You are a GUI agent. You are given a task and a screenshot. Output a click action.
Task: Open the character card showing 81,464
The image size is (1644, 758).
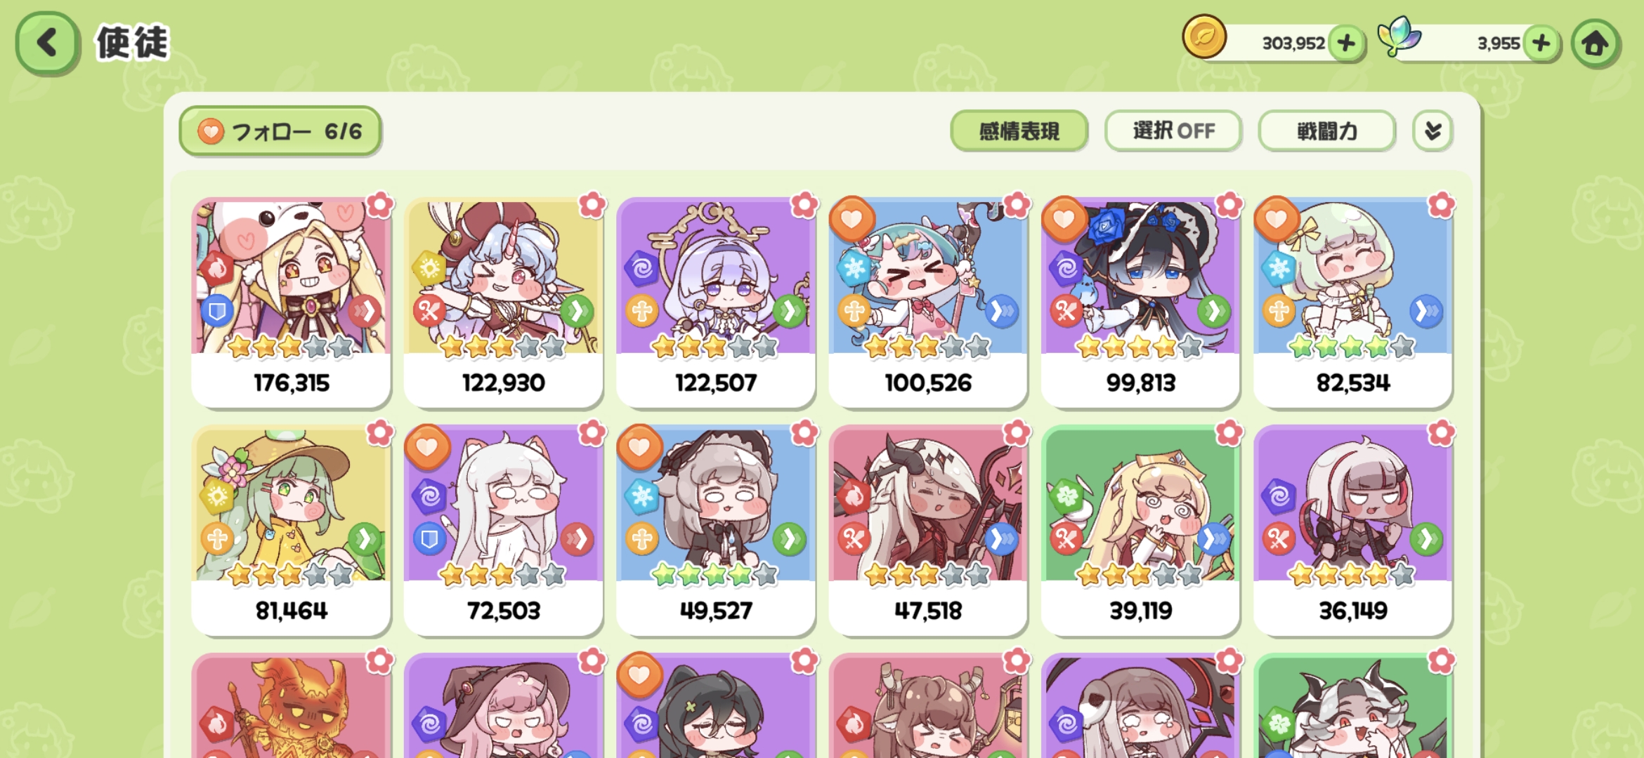coord(291,531)
